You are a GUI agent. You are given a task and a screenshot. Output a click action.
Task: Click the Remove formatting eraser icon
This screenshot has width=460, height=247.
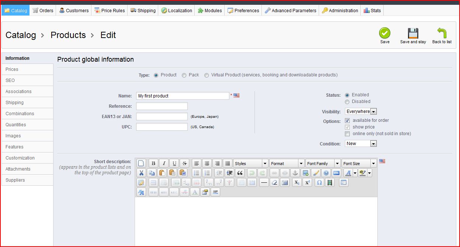point(274,182)
